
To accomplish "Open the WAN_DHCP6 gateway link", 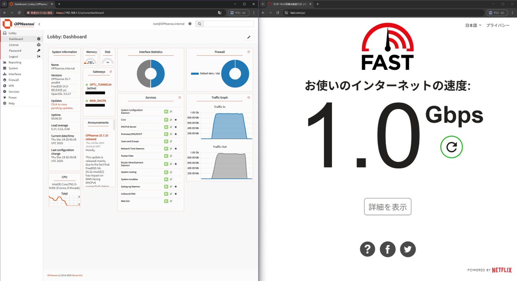I will (x=98, y=101).
